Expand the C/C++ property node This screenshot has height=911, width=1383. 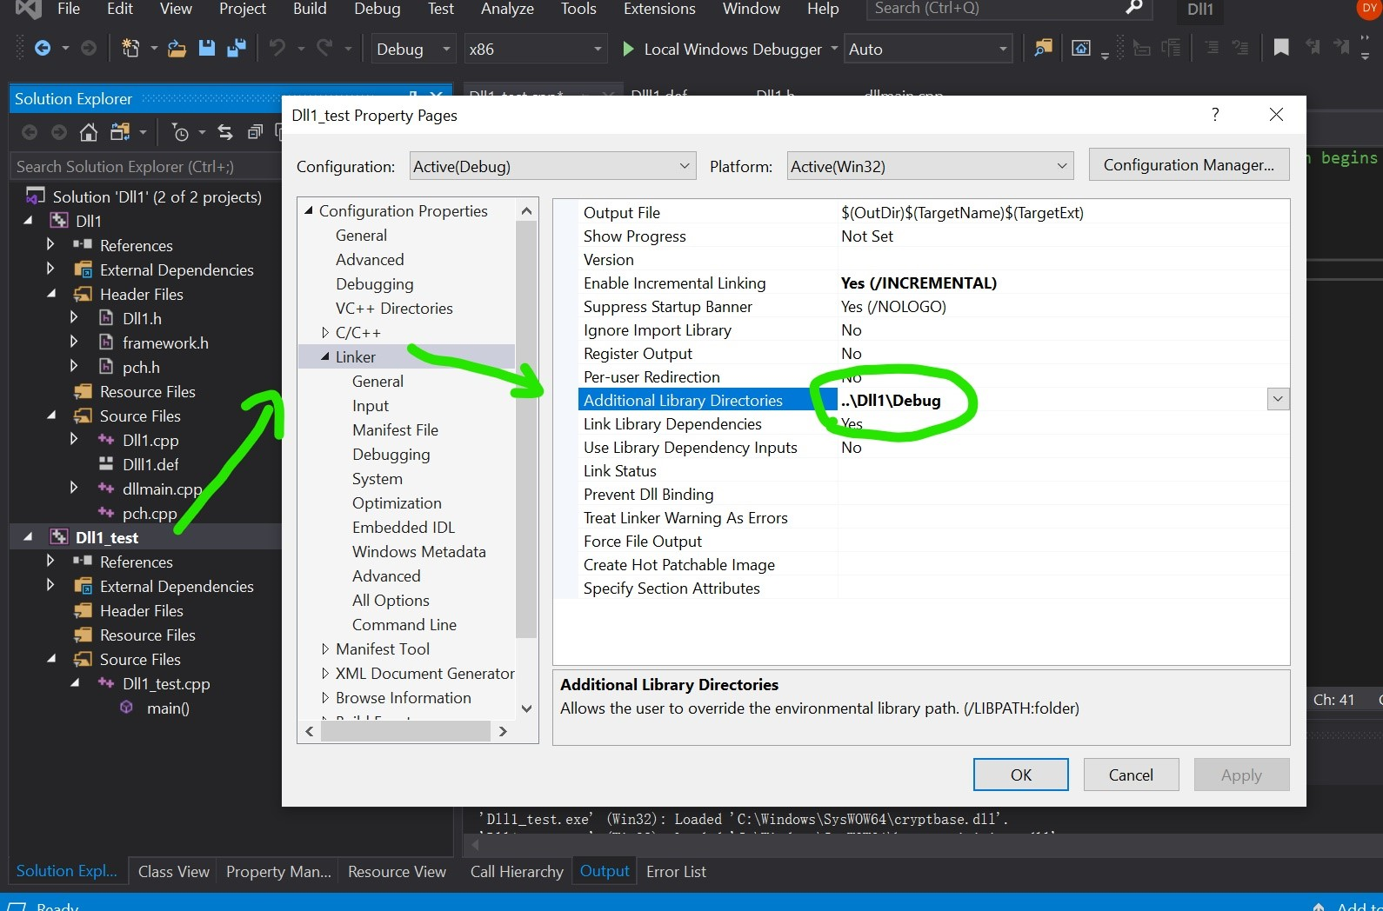(x=325, y=332)
